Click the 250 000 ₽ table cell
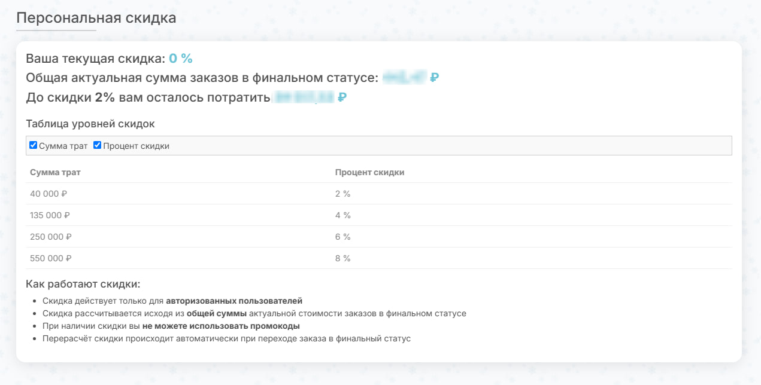This screenshot has height=385, width=761. [x=51, y=237]
